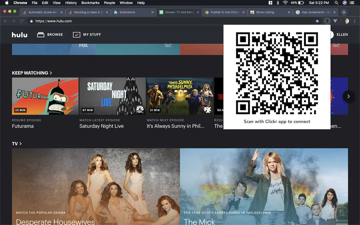Open The Mick banner
The image size is (360, 225).
click(264, 187)
